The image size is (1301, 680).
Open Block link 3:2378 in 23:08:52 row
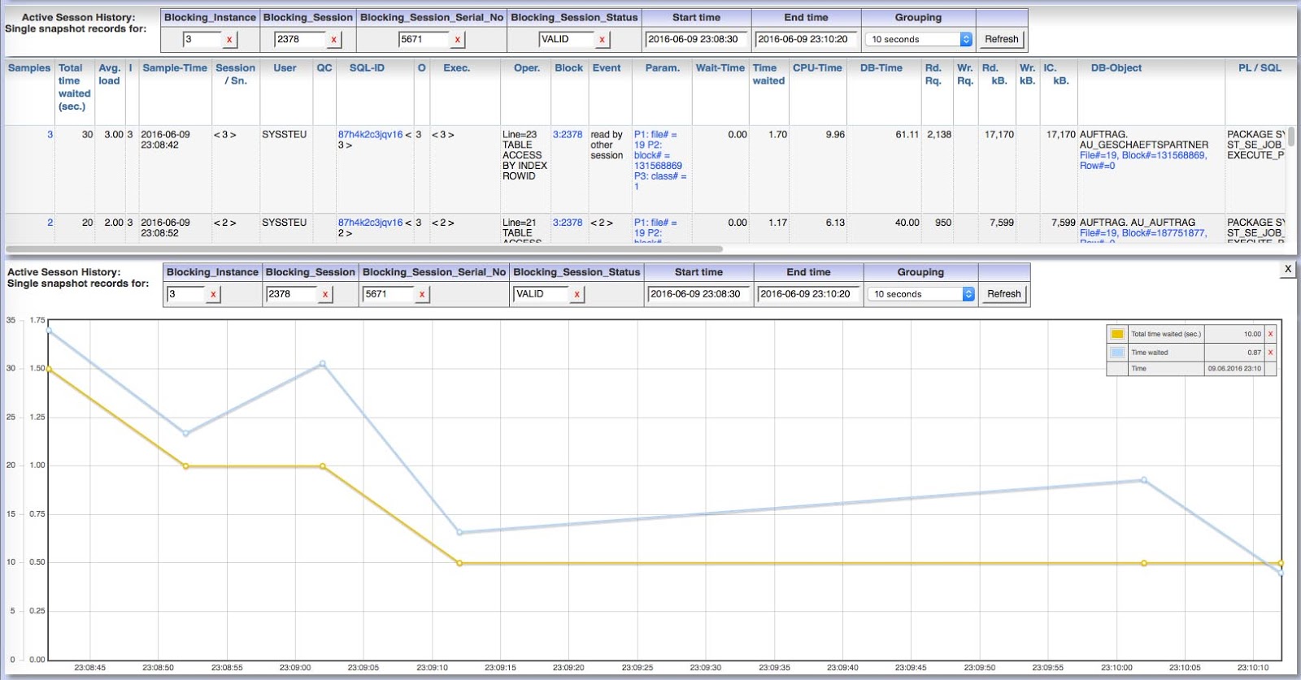568,223
